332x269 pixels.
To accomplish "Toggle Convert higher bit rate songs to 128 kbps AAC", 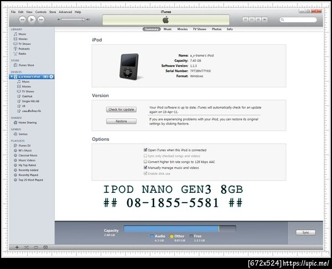I will [145, 162].
